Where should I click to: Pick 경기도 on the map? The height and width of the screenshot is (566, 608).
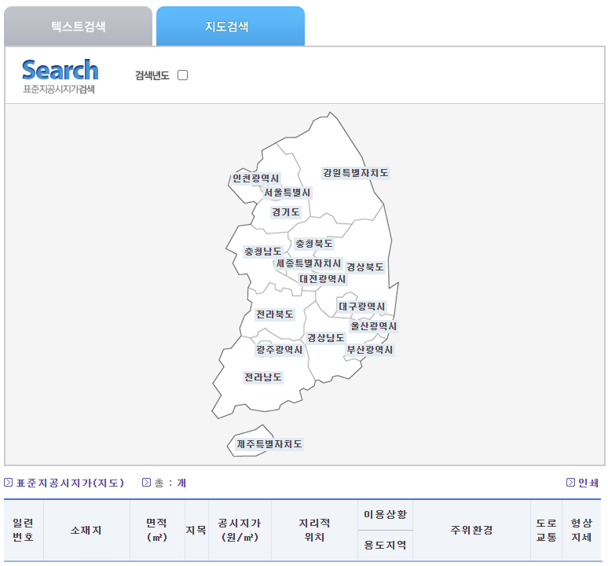click(286, 212)
